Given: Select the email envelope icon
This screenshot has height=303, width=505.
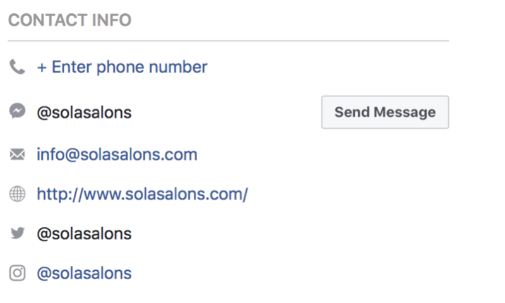Looking at the screenshot, I should pos(18,154).
